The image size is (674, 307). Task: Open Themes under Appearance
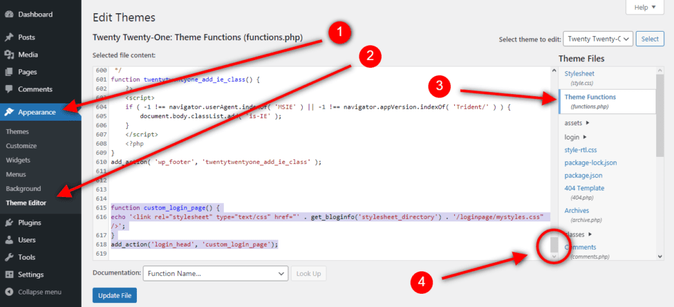pos(17,132)
